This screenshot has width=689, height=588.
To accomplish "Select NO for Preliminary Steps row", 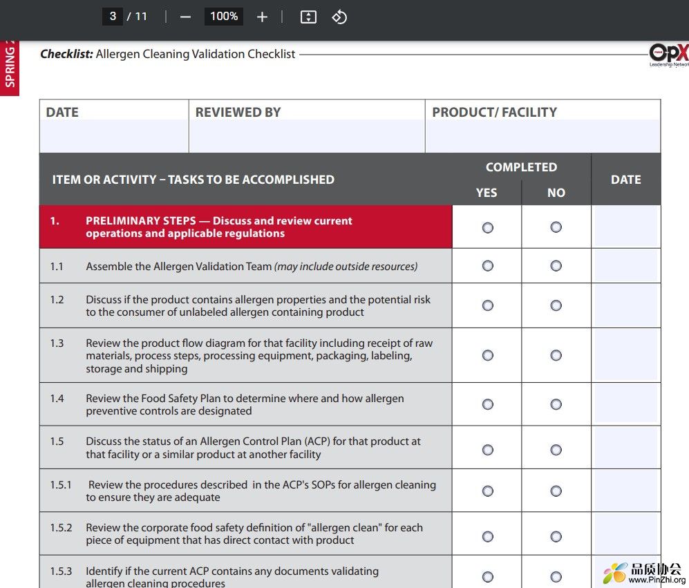I will tap(556, 227).
